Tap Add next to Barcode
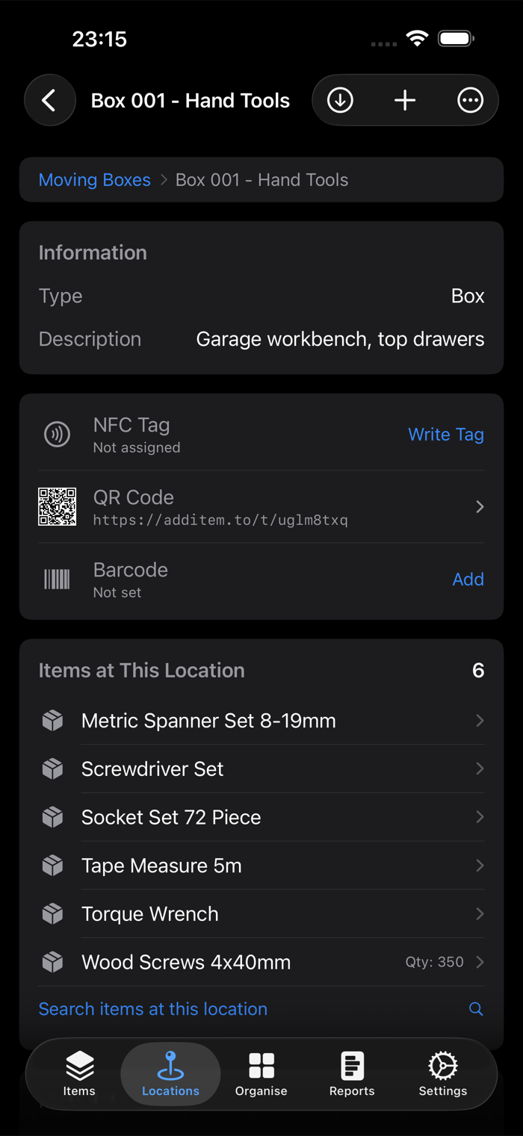 pyautogui.click(x=468, y=579)
